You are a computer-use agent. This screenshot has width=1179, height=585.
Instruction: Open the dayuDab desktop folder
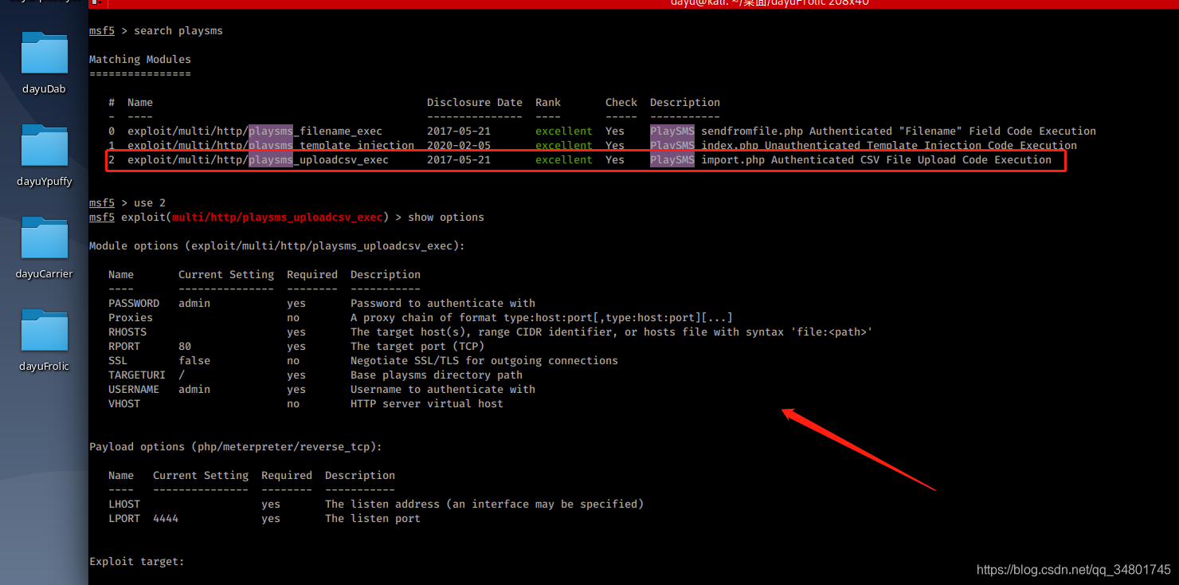coord(44,62)
